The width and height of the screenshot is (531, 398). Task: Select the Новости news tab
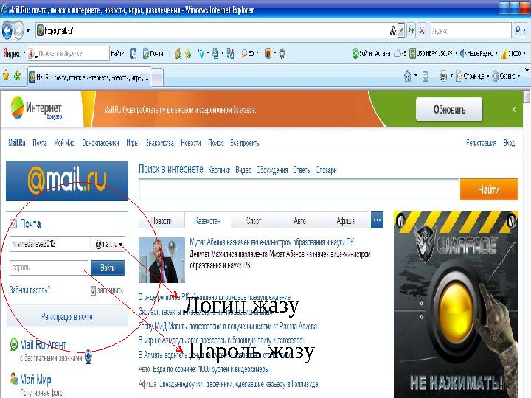coord(162,220)
